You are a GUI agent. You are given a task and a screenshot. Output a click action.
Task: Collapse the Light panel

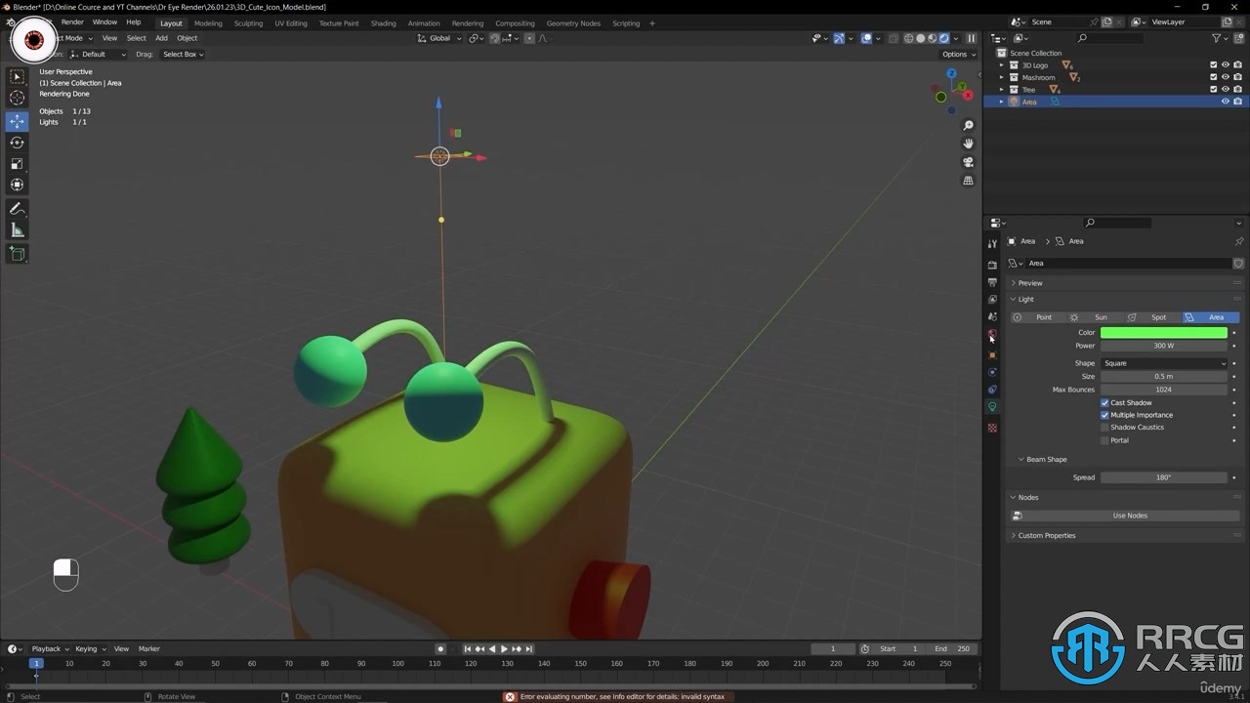(1025, 300)
